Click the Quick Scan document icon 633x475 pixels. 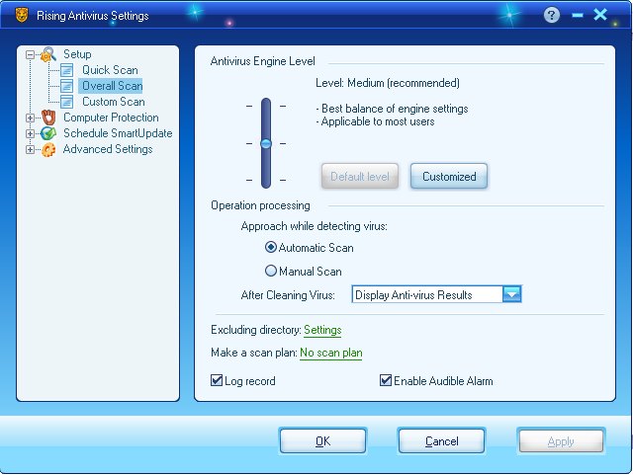tap(66, 70)
